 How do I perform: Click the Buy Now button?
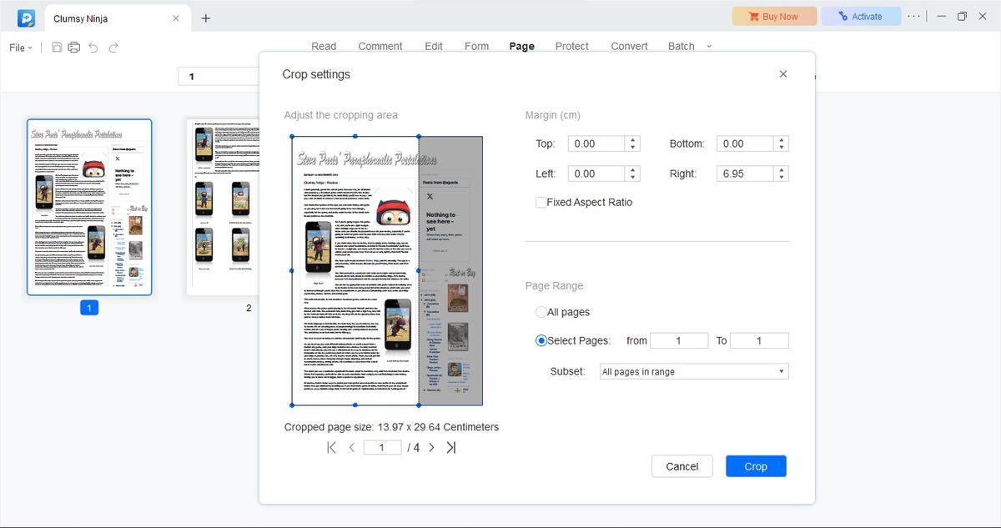773,16
